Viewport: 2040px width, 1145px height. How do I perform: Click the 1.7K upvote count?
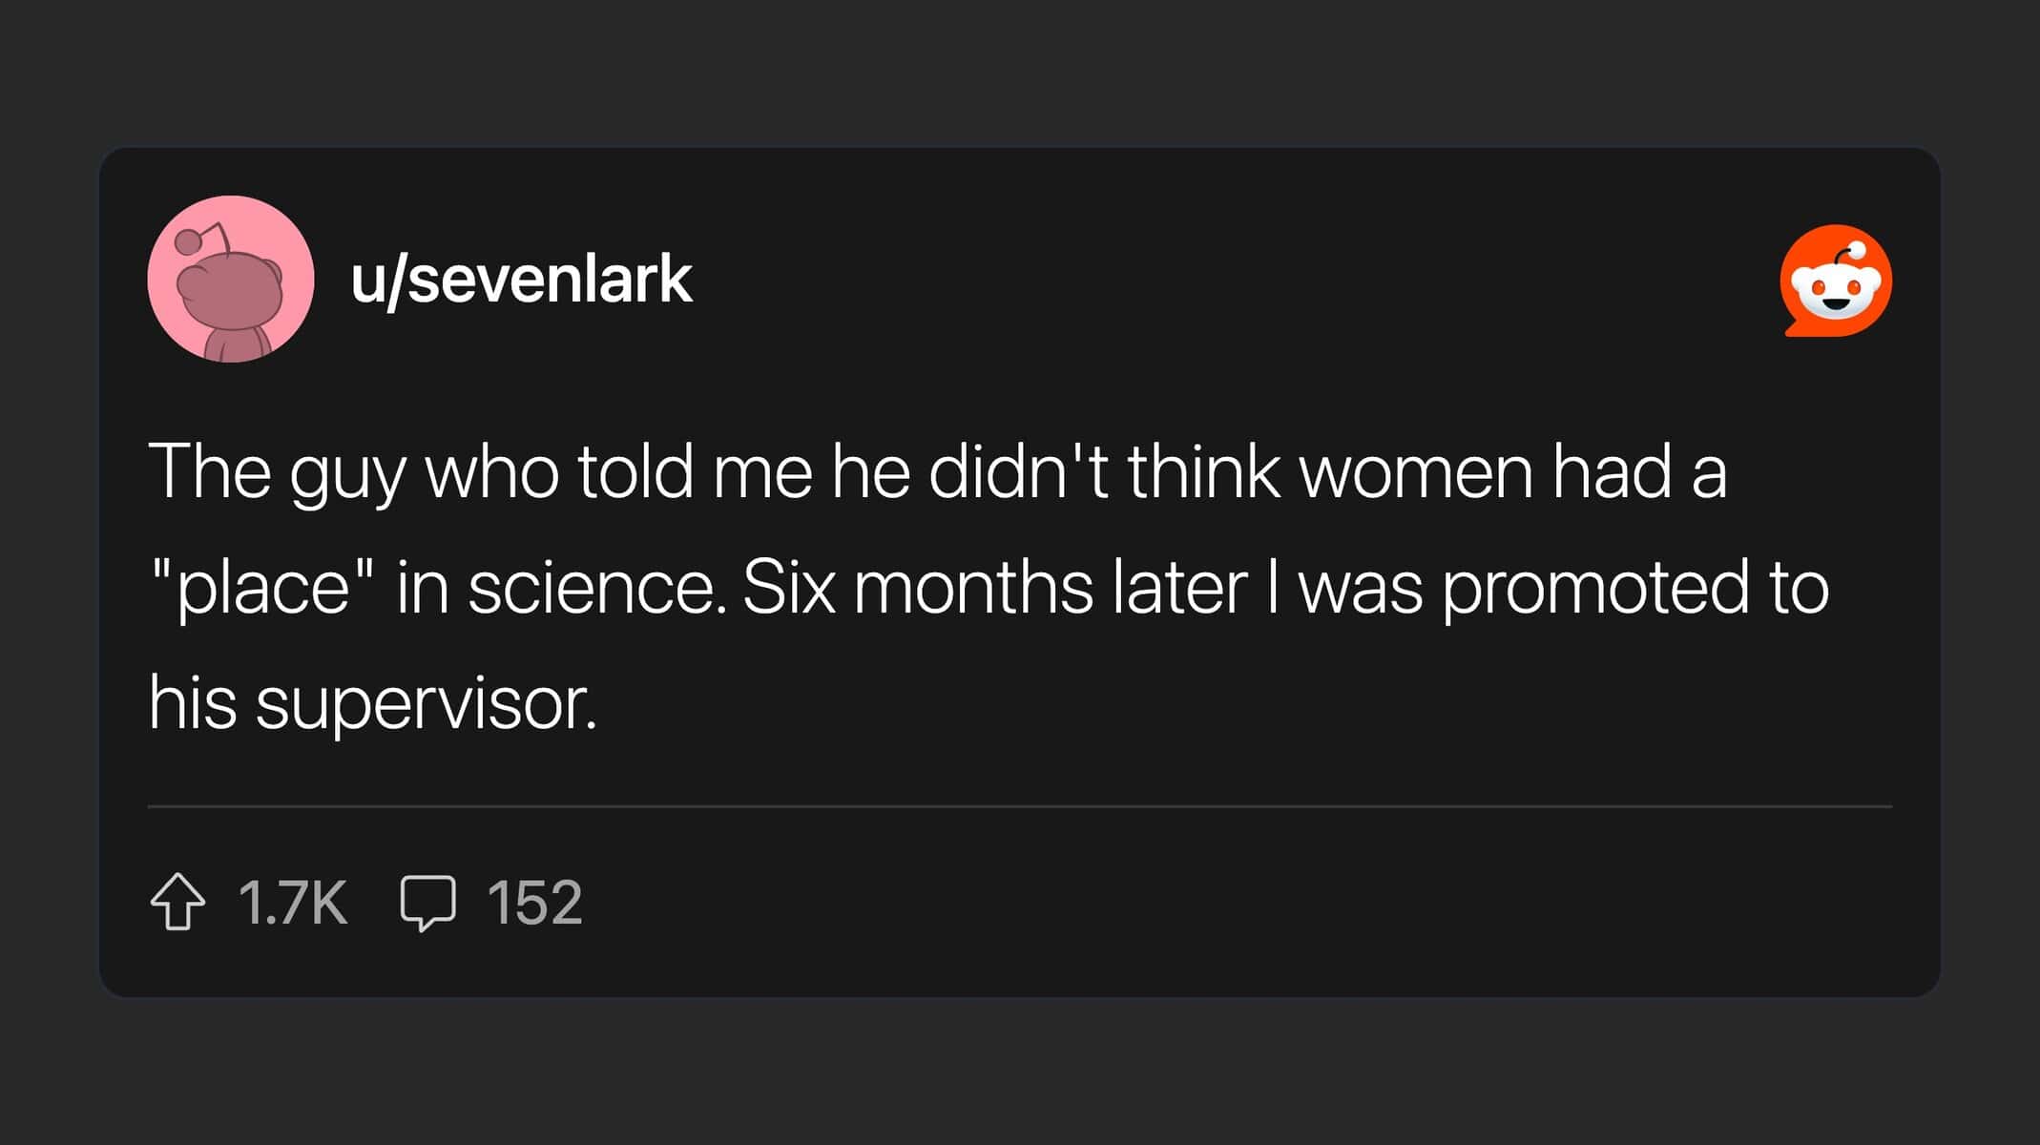292,902
